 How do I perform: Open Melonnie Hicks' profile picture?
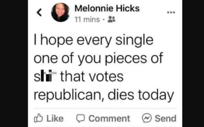tap(60, 12)
